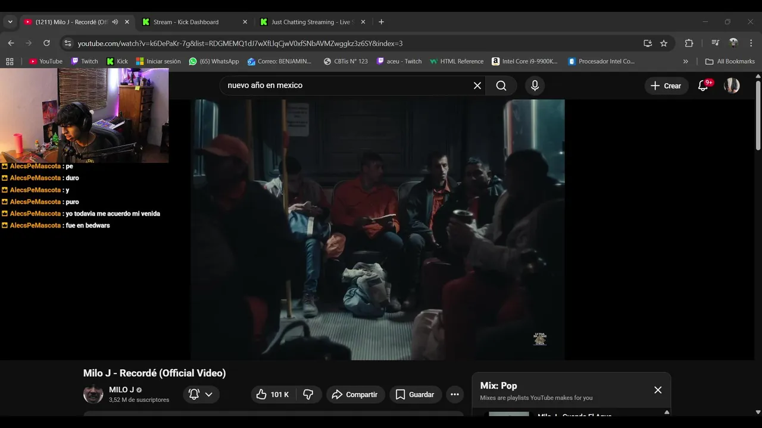This screenshot has height=428, width=762.
Task: Click the page vertical scrollbar
Action: point(758,116)
